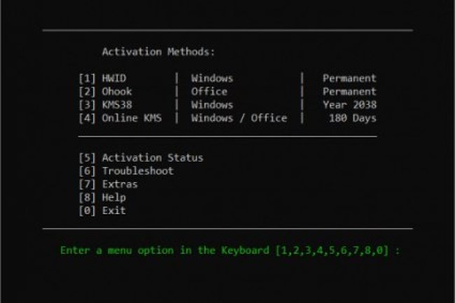The width and height of the screenshot is (455, 303).
Task: Click Windows in the KMS38 row
Action: tap(212, 105)
